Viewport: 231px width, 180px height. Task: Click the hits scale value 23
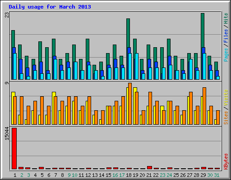pyautogui.click(x=7, y=15)
